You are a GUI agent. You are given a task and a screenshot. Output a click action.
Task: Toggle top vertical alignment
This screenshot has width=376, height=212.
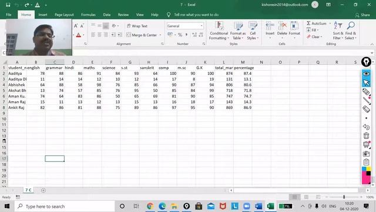(93, 26)
